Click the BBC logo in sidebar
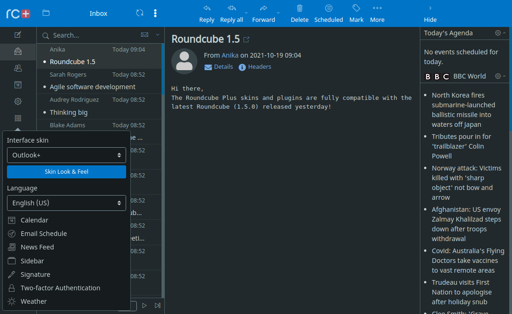This screenshot has height=314, width=512. point(437,76)
